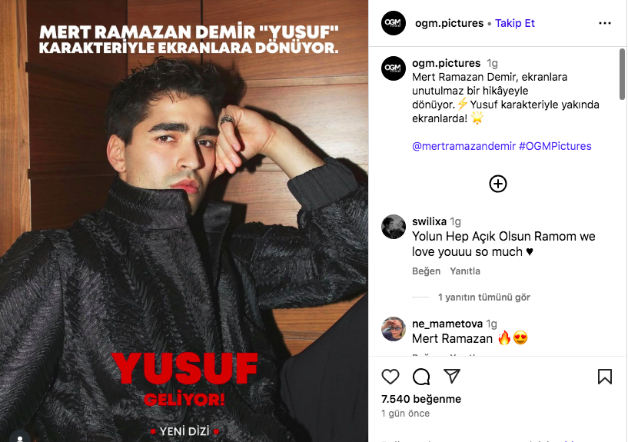Follow the account via Takip Et

tap(515, 23)
